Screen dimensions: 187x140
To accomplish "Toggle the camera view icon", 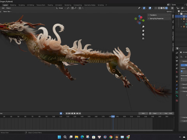I will pyautogui.click(x=143, y=35).
